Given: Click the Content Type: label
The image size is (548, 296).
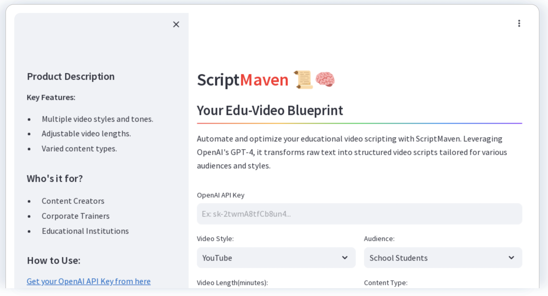Looking at the screenshot, I should tap(386, 283).
